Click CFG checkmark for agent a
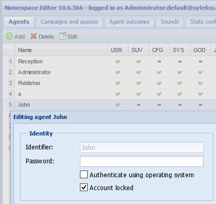The width and height of the screenshot is (216, 204). [159, 94]
